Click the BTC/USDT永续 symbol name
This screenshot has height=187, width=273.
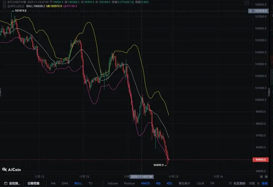click(x=16, y=2)
